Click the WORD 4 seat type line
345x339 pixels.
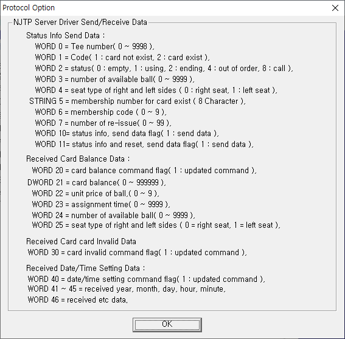[156, 90]
